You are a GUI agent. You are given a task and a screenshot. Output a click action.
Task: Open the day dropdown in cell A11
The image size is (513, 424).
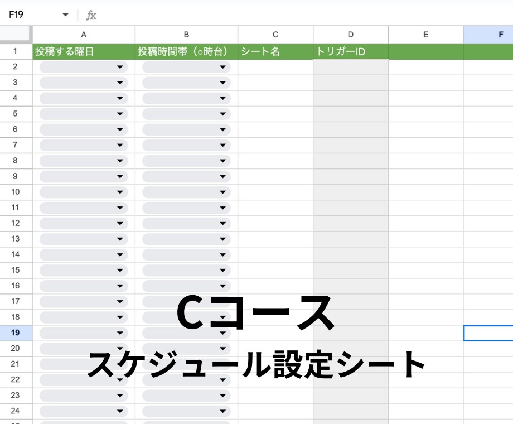(120, 208)
